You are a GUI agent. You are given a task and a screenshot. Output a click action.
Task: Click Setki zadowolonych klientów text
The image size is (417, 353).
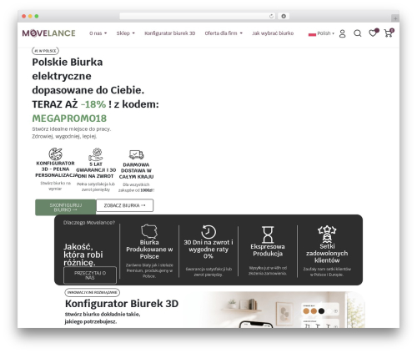[327, 253]
